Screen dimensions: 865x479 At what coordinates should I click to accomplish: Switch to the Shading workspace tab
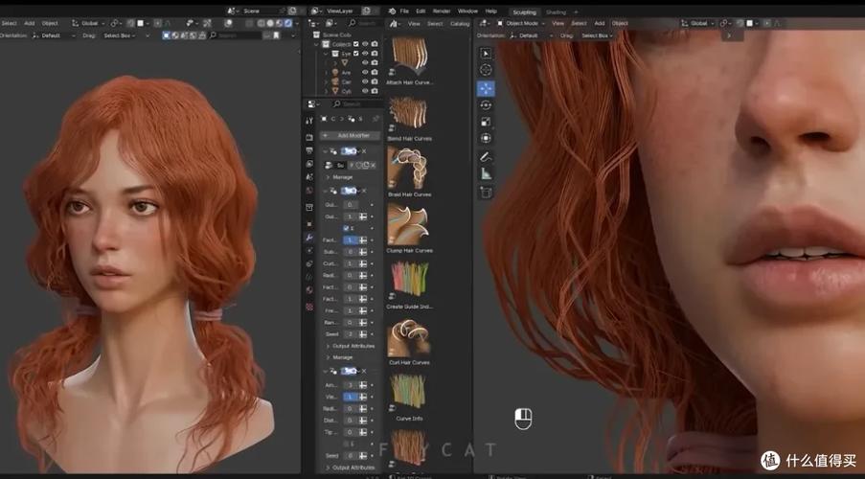[556, 11]
